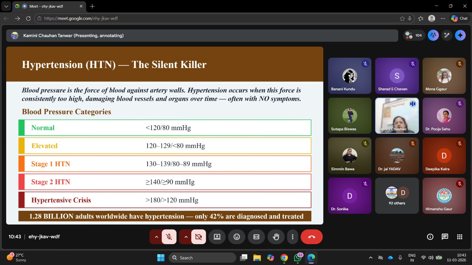Click the present screen icon

point(217,237)
